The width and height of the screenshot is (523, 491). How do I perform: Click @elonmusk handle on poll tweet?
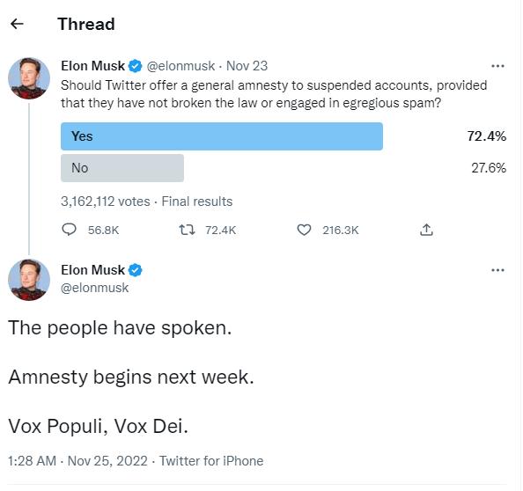[x=180, y=66]
